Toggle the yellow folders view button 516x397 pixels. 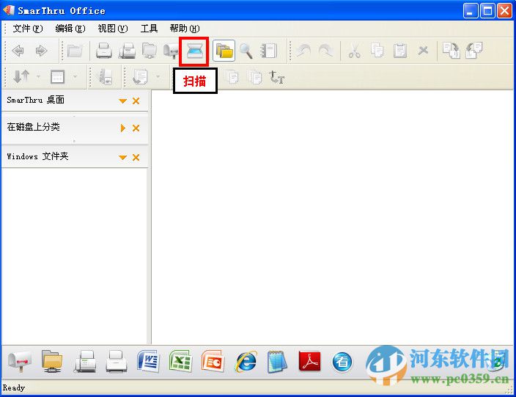pyautogui.click(x=224, y=51)
